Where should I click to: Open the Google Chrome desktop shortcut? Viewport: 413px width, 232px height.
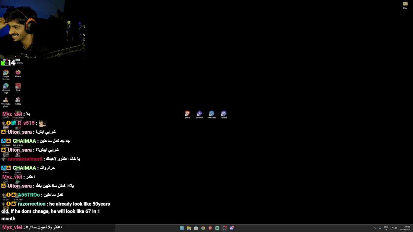pos(6,75)
